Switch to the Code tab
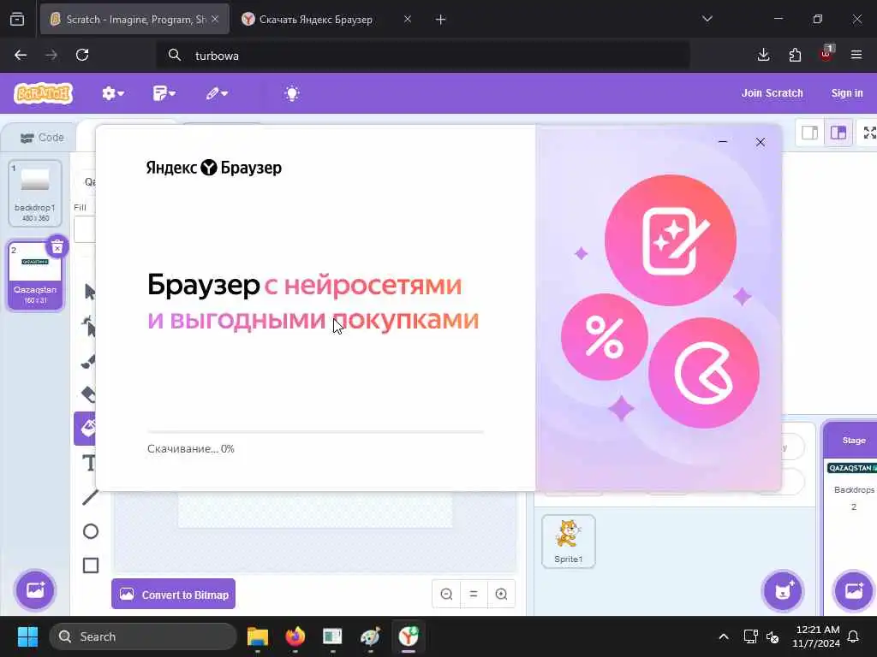This screenshot has height=657, width=877. click(42, 138)
